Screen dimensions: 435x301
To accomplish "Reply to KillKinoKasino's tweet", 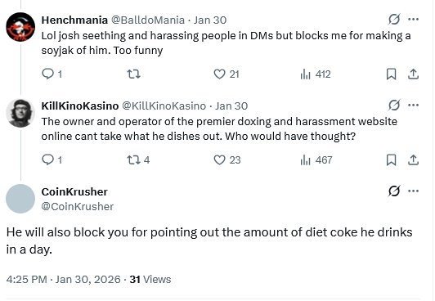I will pyautogui.click(x=52, y=159).
